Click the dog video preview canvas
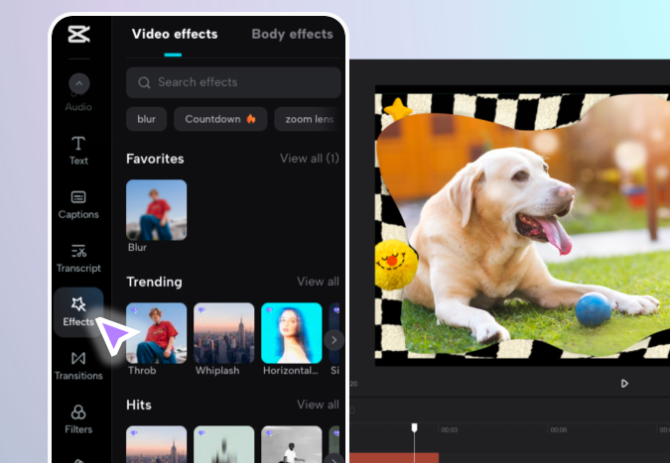This screenshot has width=670, height=463. click(522, 226)
